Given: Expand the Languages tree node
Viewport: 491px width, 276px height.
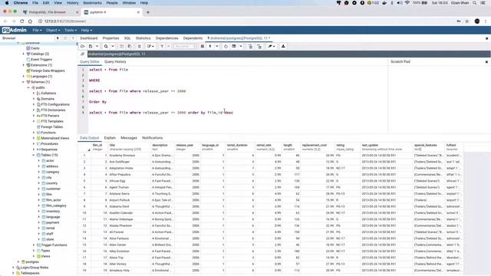Looking at the screenshot, I should coord(24,77).
